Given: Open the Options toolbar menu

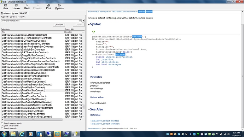Looking at the screenshot, I should pyautogui.click(x=59, y=7).
